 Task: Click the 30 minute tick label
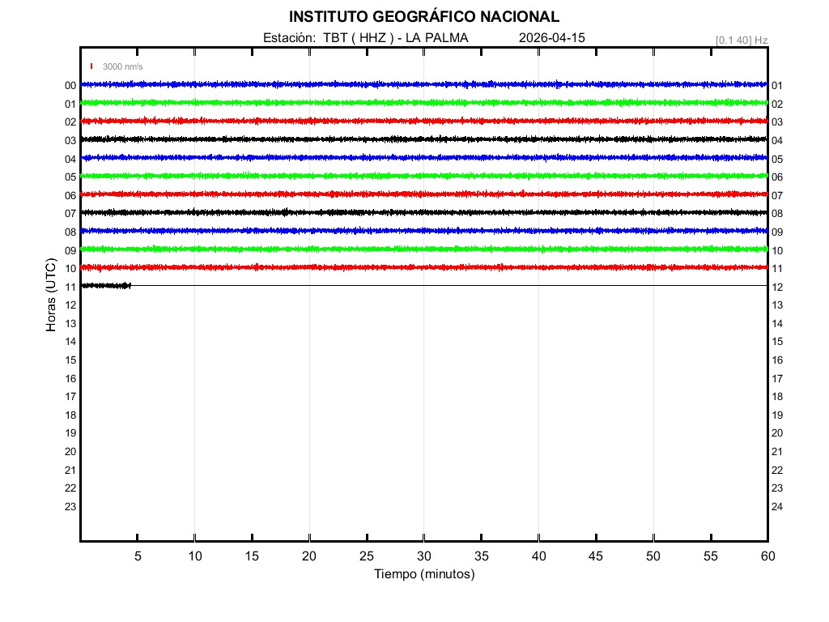[x=423, y=556]
